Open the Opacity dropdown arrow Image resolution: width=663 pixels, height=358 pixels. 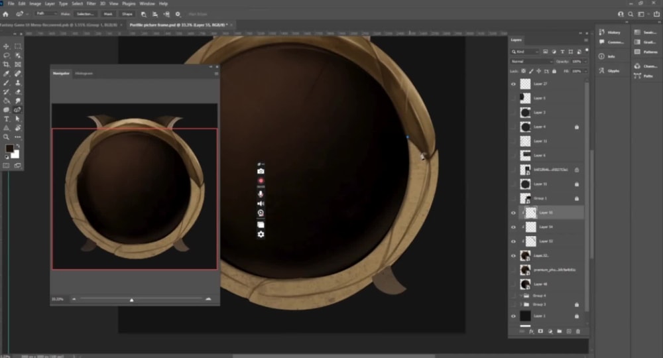tap(585, 62)
